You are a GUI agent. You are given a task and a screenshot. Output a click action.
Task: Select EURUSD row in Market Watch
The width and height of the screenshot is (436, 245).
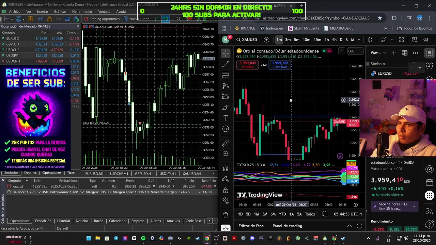click(x=41, y=38)
